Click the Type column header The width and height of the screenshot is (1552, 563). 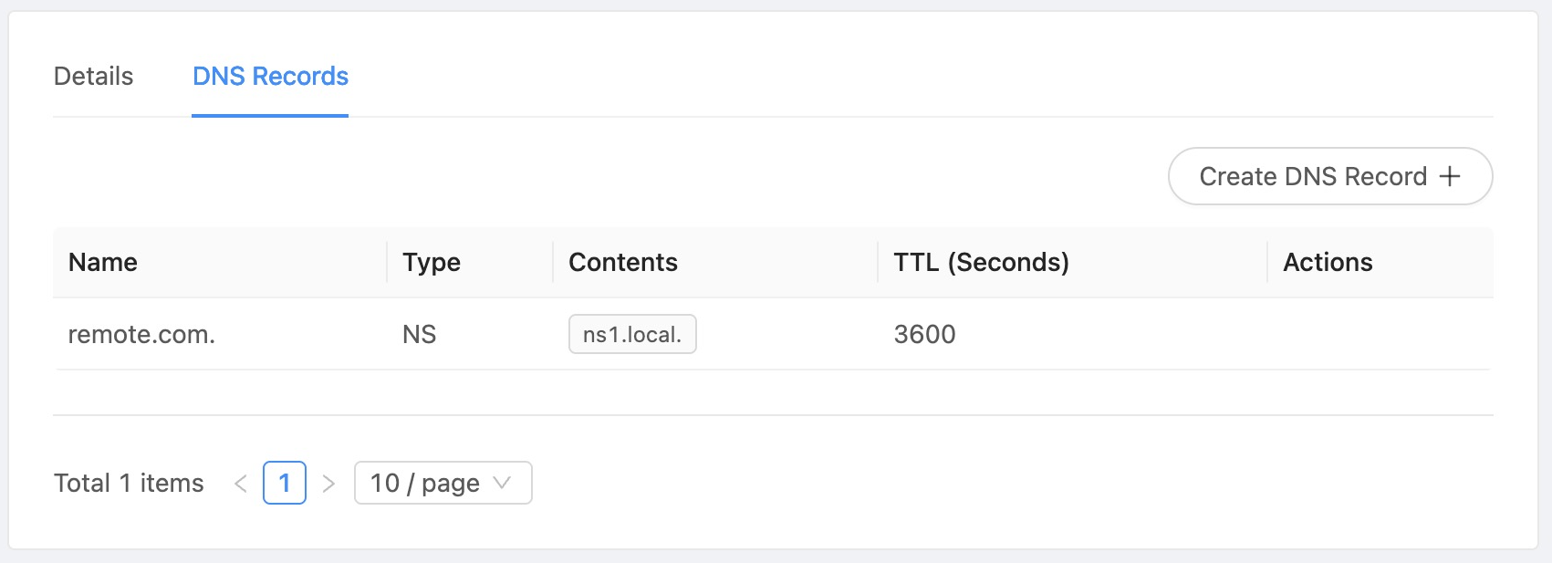pos(432,263)
